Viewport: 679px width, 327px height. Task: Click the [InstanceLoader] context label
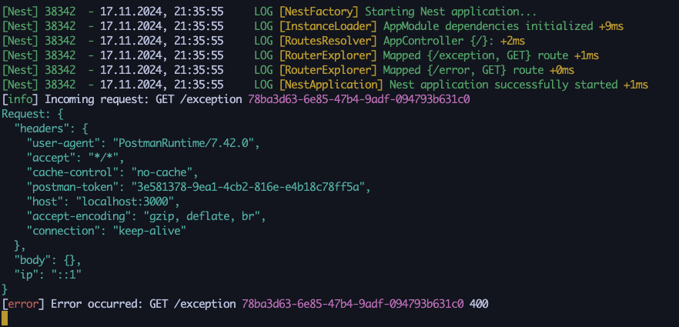(328, 26)
